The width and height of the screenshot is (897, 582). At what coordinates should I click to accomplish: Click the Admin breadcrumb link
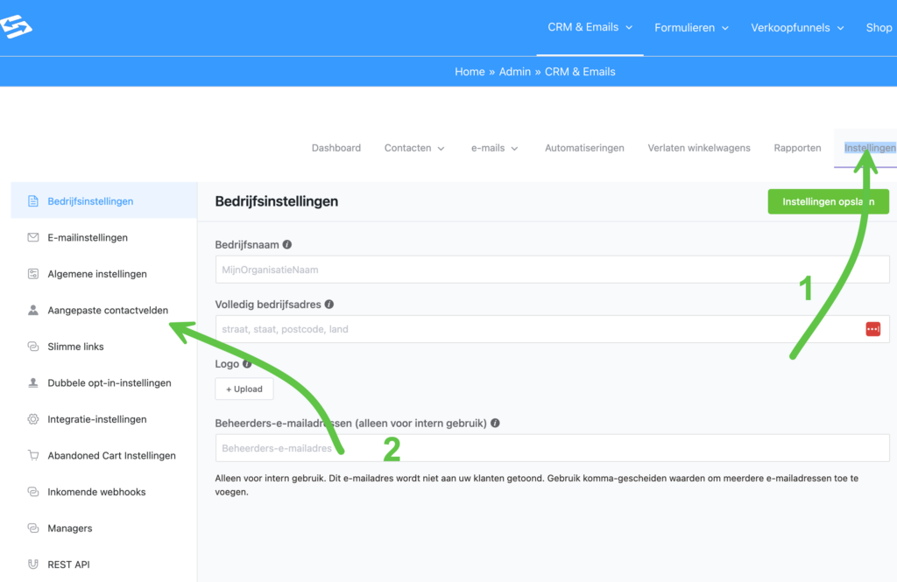(514, 72)
